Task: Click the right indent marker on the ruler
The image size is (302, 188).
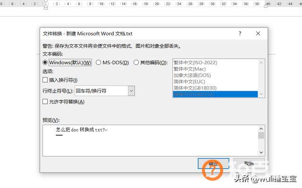Action: [x=266, y=6]
